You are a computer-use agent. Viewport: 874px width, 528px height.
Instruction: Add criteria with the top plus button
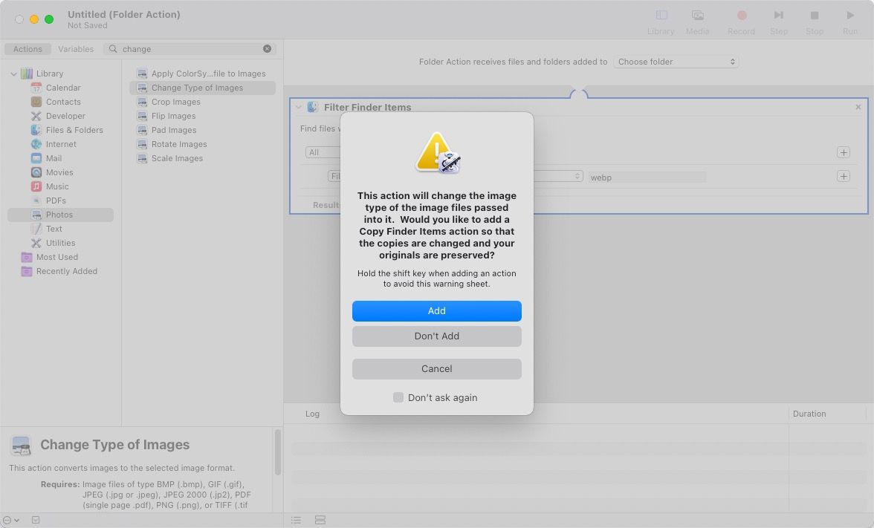pyautogui.click(x=844, y=152)
